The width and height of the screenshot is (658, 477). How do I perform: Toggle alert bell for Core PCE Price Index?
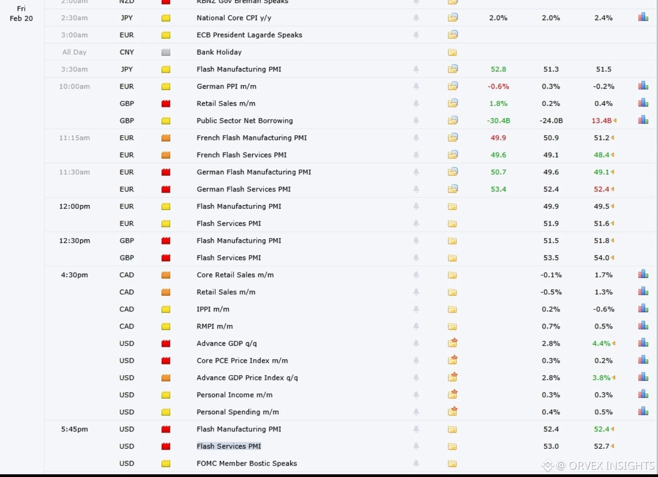[x=416, y=360]
